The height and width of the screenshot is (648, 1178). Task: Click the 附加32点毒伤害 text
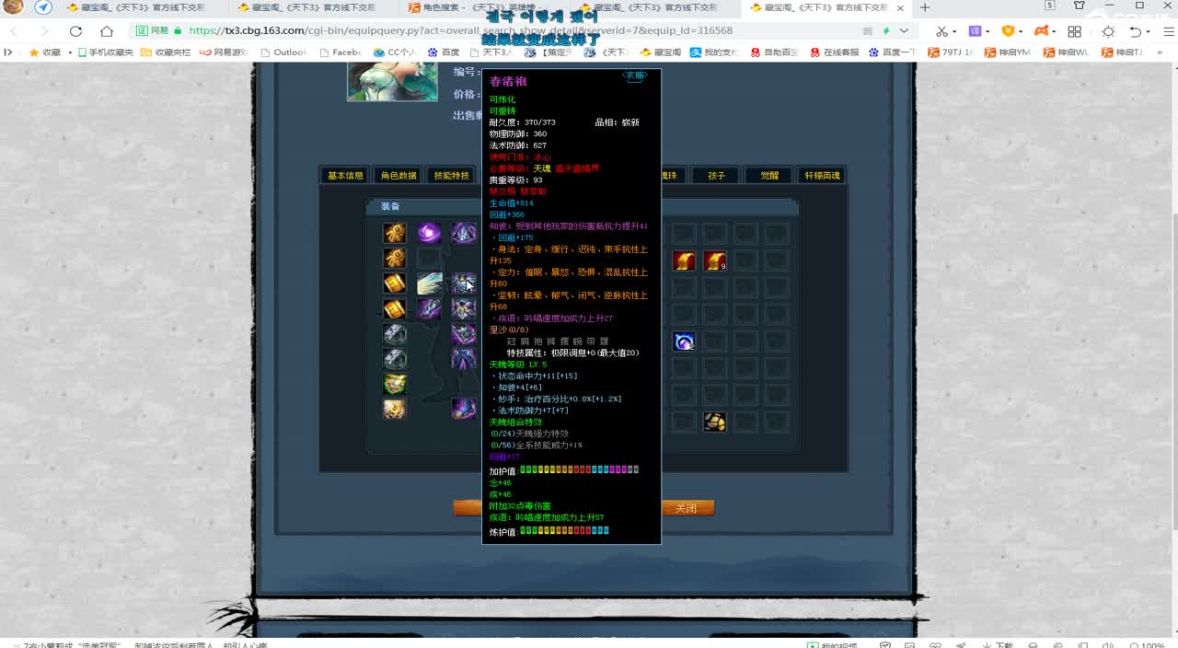520,506
